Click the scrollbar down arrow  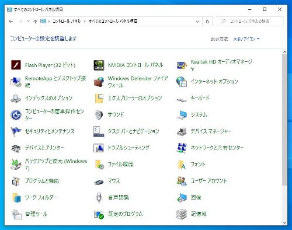pos(284,222)
